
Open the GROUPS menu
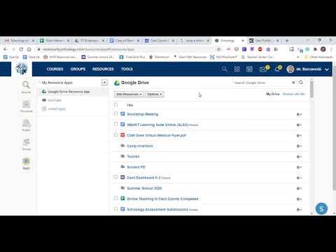coord(78,69)
